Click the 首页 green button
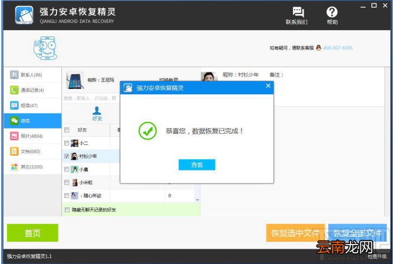The height and width of the screenshot is (264, 395). click(32, 233)
